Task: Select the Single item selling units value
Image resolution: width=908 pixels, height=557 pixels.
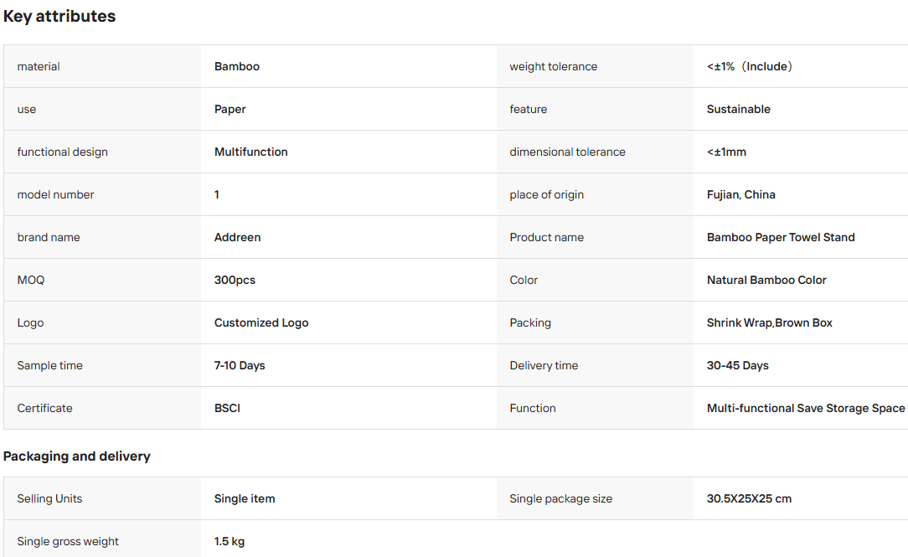Action: 245,498
